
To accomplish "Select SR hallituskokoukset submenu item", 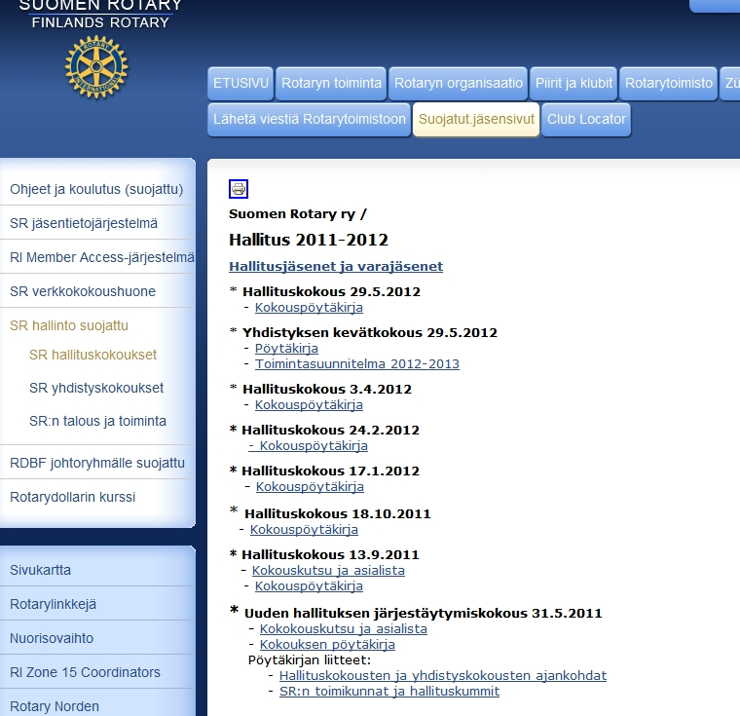I will point(92,355).
